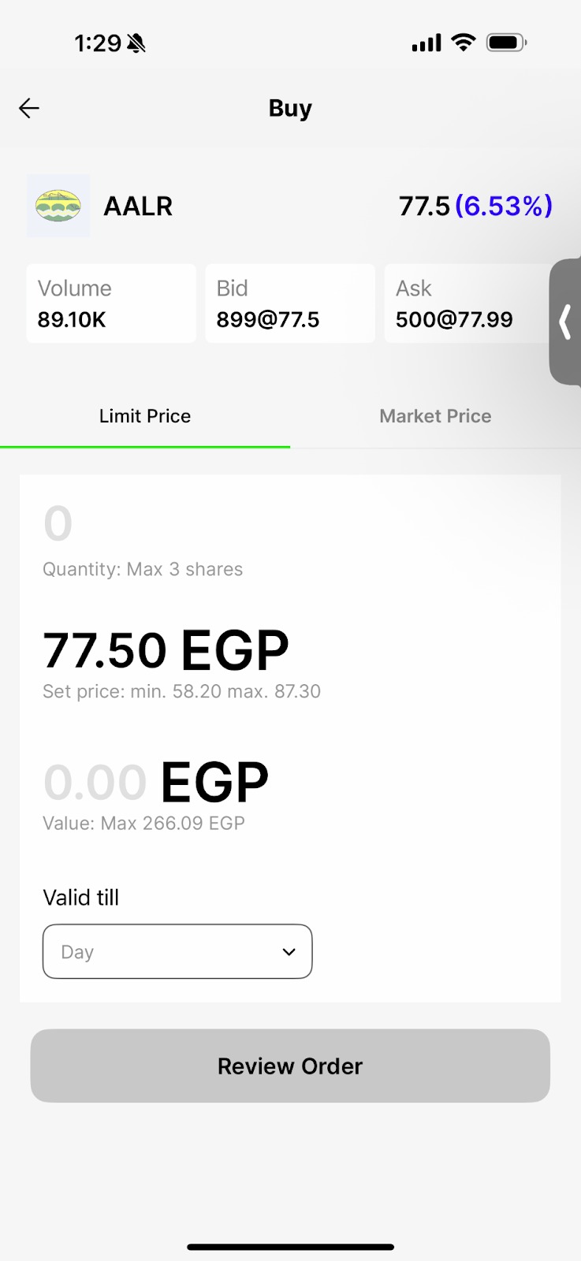
Task: Open the Valid till Day dropdown
Action: click(x=177, y=951)
